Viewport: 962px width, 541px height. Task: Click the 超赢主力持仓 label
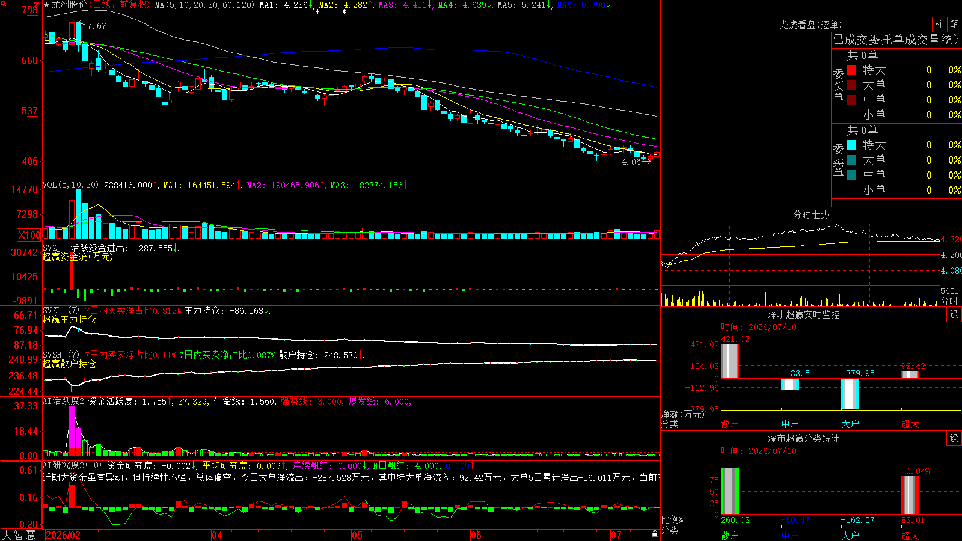[69, 319]
